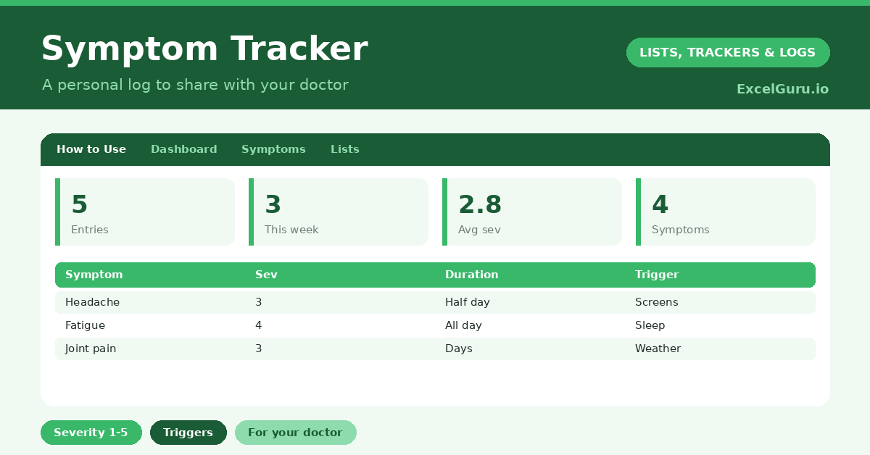Click the Symptoms stat card showing 4
The height and width of the screenshot is (455, 870).
pyautogui.click(x=726, y=212)
